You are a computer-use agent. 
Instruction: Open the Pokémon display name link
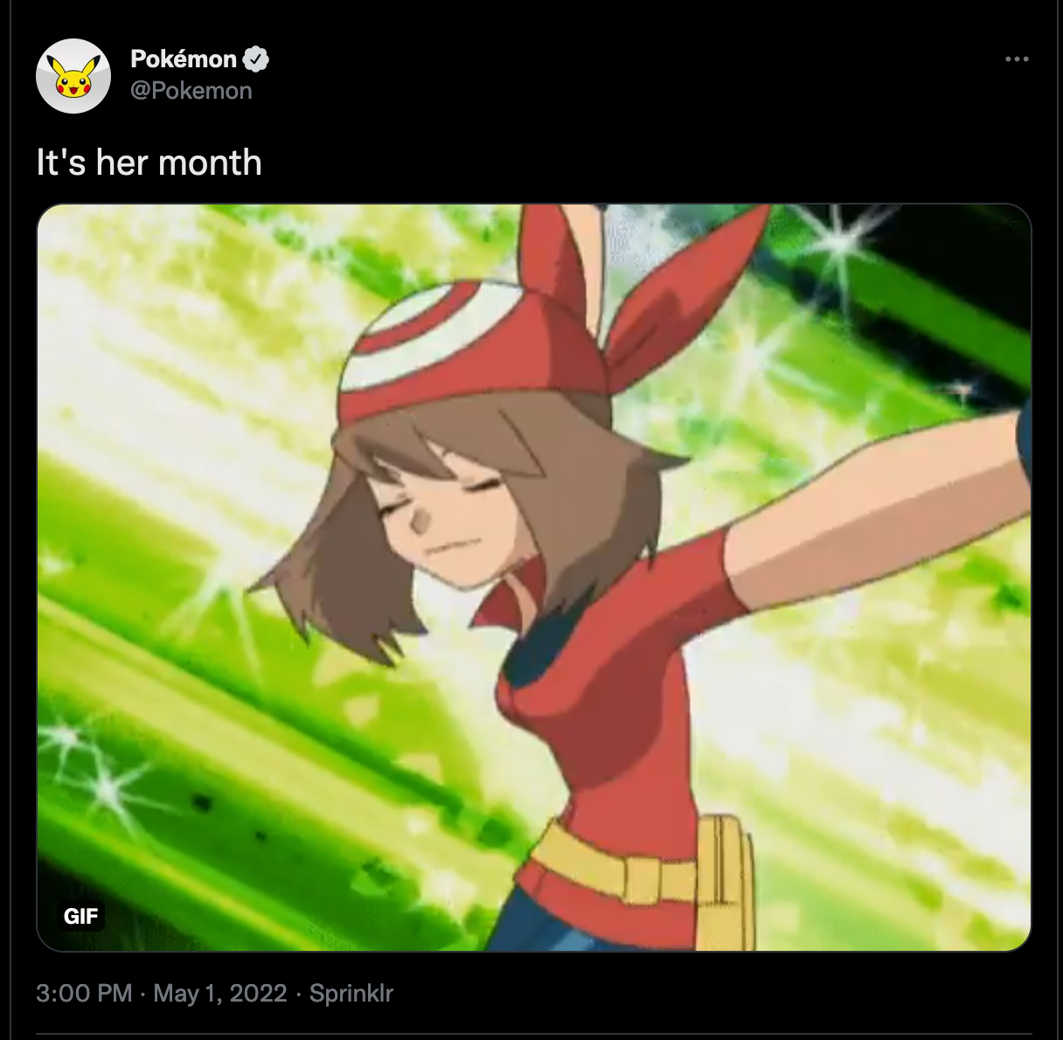[184, 59]
